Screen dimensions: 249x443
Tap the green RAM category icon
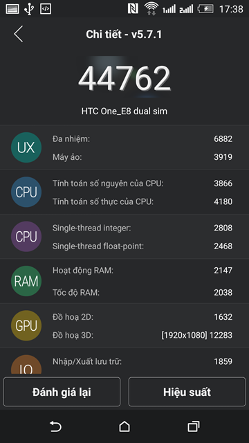click(26, 281)
